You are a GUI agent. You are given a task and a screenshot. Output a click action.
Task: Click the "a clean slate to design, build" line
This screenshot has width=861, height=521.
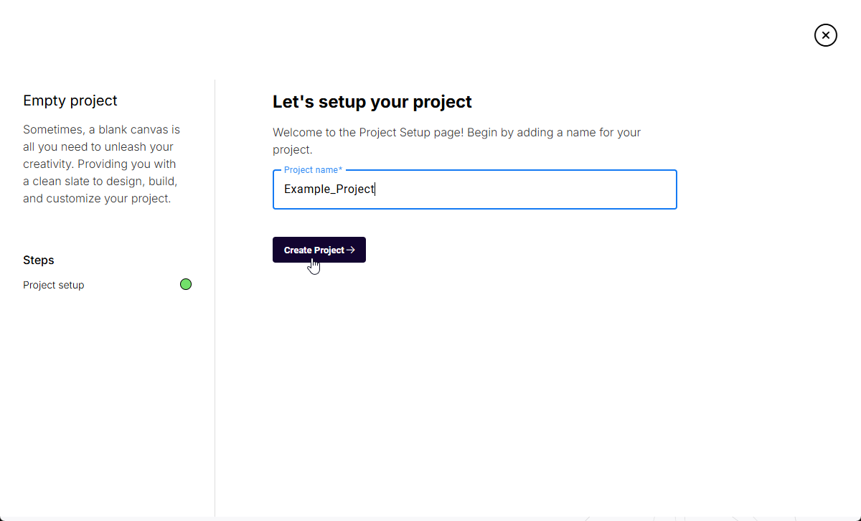100,182
